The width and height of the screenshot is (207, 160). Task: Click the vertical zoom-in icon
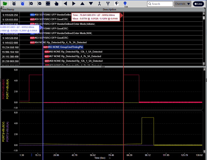31,4
